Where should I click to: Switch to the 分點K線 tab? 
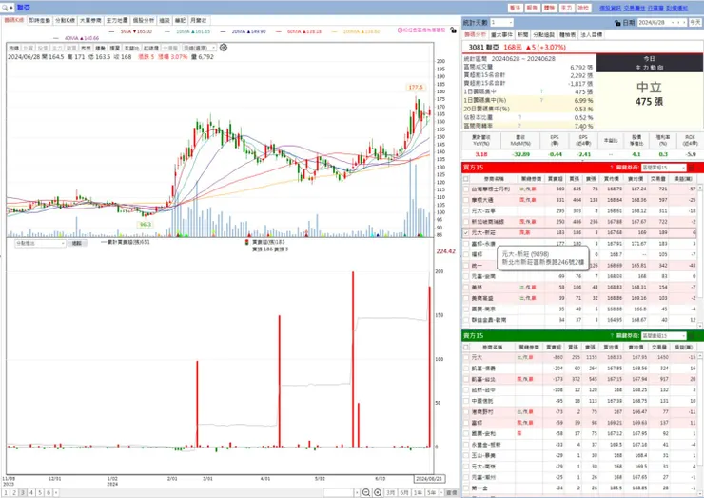click(65, 21)
